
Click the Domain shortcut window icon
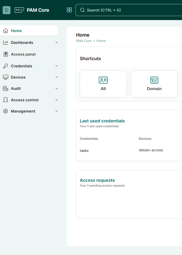(x=154, y=80)
